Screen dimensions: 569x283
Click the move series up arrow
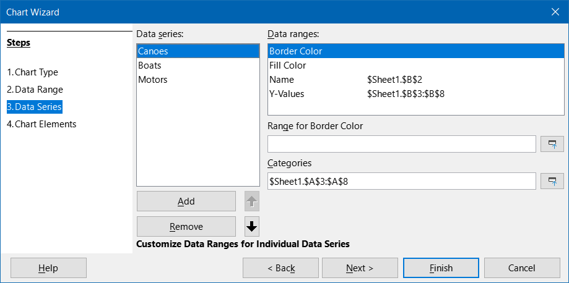point(252,201)
